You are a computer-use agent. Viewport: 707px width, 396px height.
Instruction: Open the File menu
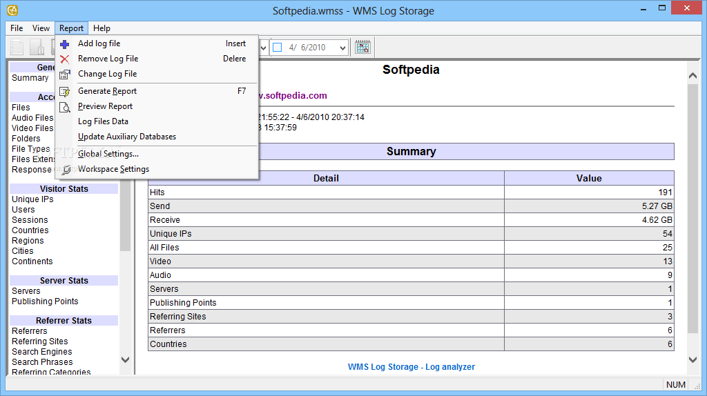17,28
